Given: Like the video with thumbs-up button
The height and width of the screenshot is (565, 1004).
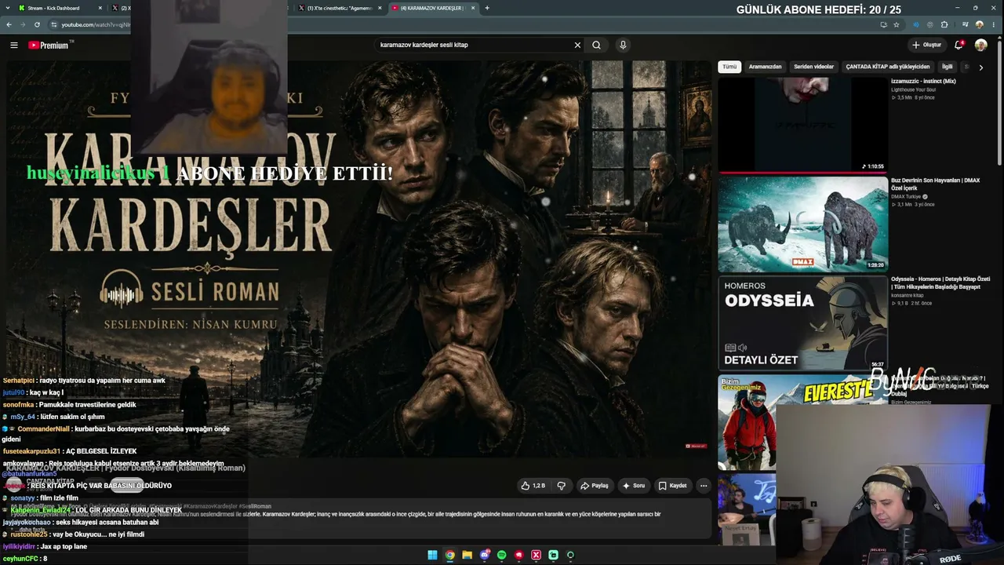Looking at the screenshot, I should [533, 486].
